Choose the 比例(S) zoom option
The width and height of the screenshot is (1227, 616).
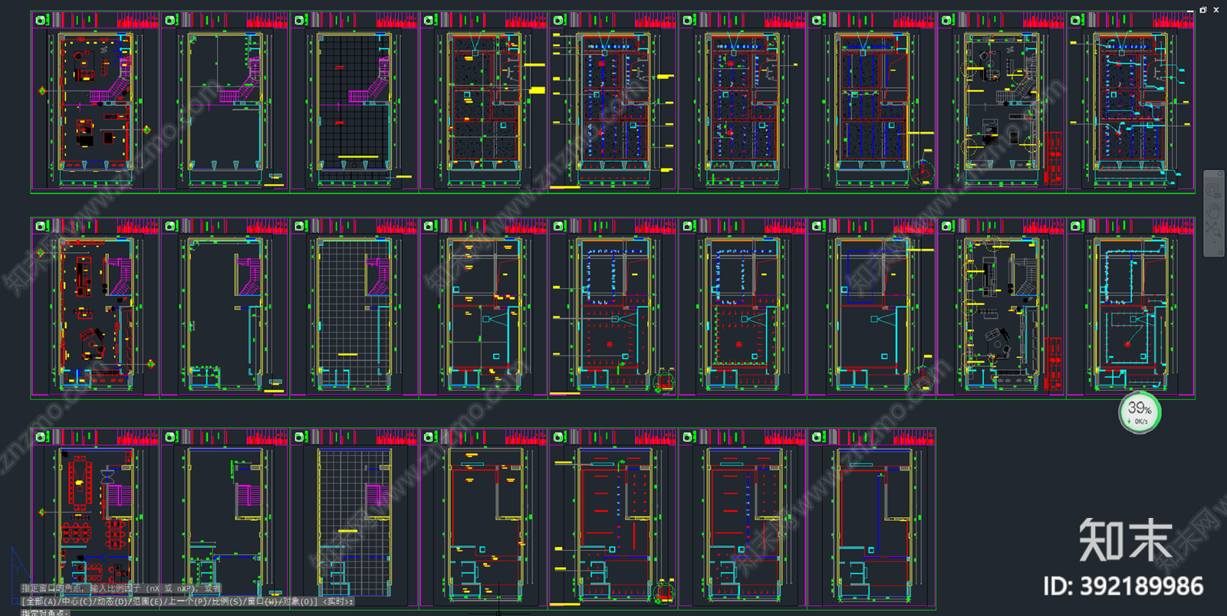tap(229, 601)
